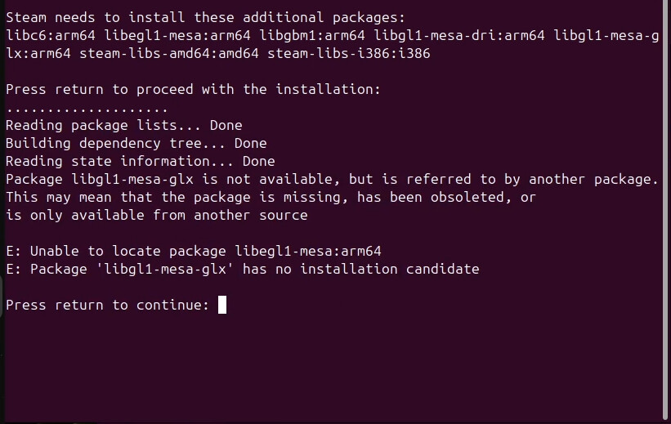This screenshot has width=671, height=424.
Task: Click the "Reading state information... Done" line
Action: point(140,161)
